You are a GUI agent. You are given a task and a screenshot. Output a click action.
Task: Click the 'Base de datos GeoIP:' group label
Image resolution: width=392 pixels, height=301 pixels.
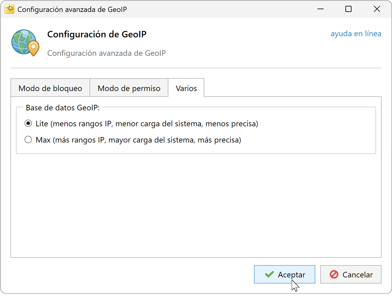point(63,108)
